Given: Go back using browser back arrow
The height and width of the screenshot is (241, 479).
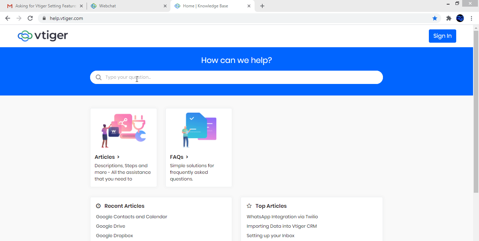Looking at the screenshot, I should [x=8, y=18].
